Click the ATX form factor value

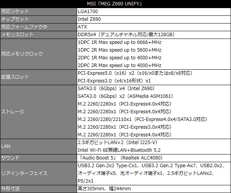pos(82,27)
